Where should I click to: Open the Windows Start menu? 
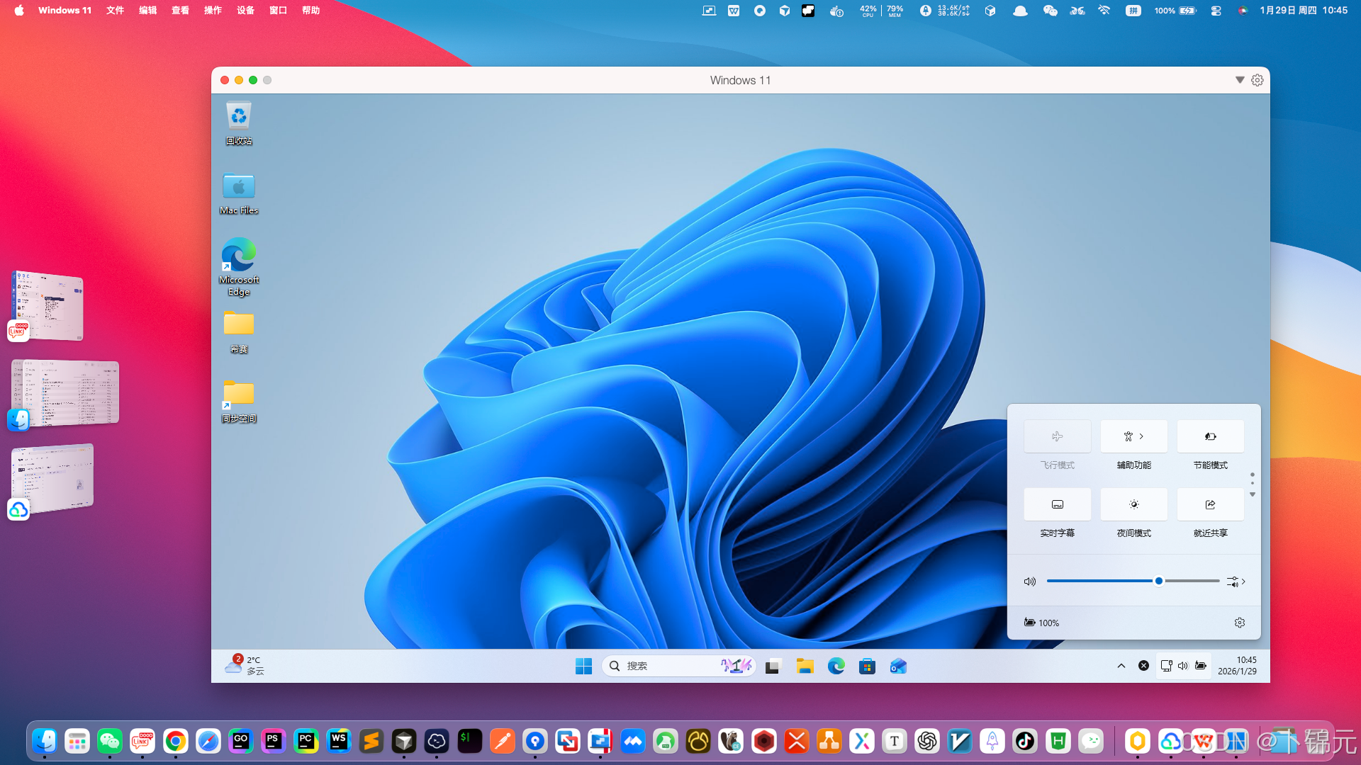pos(583,666)
